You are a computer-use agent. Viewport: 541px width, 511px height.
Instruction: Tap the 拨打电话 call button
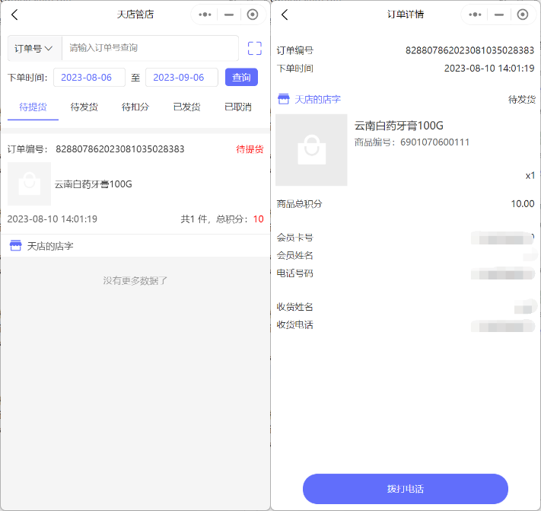tap(405, 488)
